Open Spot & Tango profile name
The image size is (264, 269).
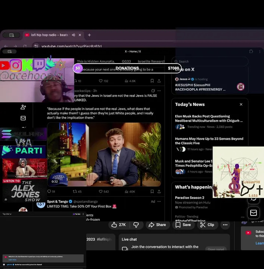[x=57, y=201]
